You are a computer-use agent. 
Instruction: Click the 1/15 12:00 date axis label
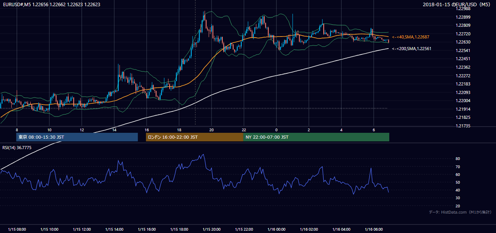tap(82, 230)
